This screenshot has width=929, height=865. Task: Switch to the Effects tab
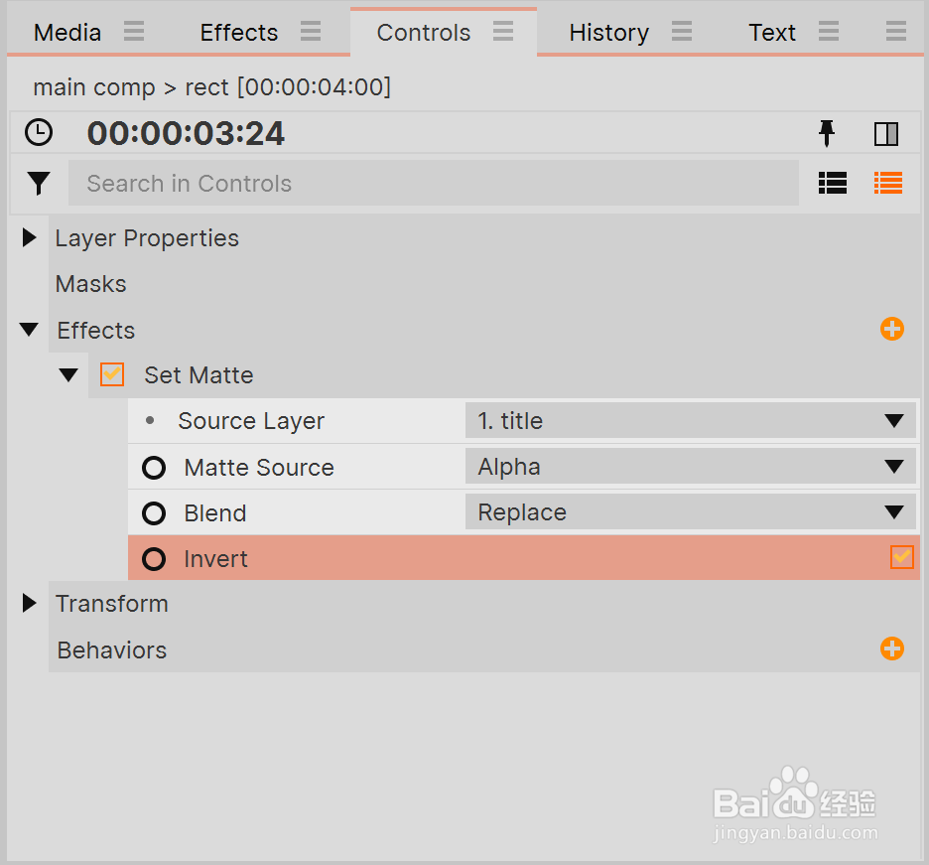click(x=239, y=33)
